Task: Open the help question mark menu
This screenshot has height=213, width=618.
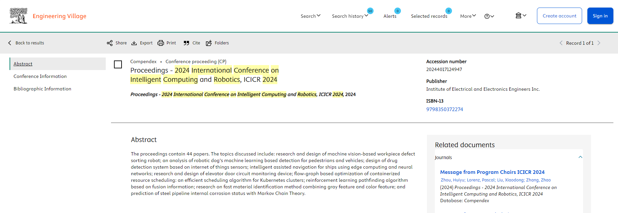Action: pyautogui.click(x=489, y=16)
